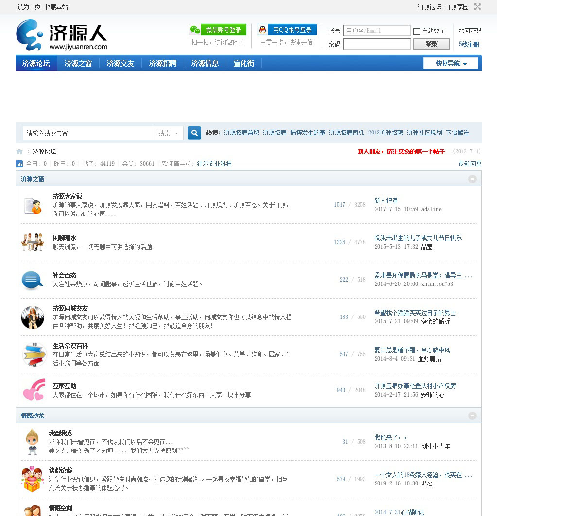Click the home icon in breadcrumb
Screen dimensions: 583x516
coord(19,151)
